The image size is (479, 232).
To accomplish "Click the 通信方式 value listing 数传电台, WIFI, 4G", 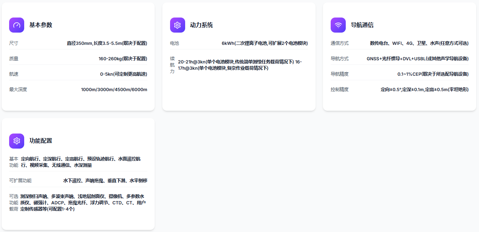I will point(419,43).
